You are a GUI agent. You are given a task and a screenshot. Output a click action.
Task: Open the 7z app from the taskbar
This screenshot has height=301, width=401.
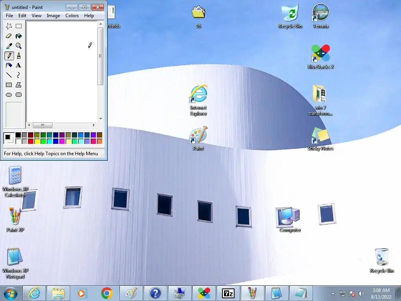[228, 293]
